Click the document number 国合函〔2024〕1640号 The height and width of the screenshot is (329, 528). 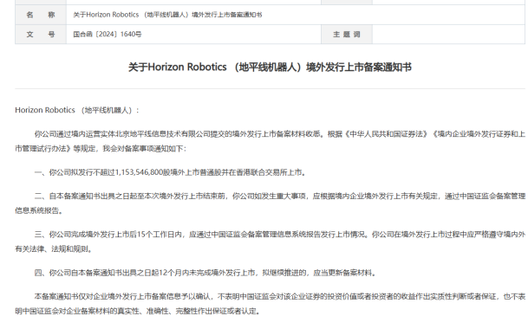coord(108,35)
